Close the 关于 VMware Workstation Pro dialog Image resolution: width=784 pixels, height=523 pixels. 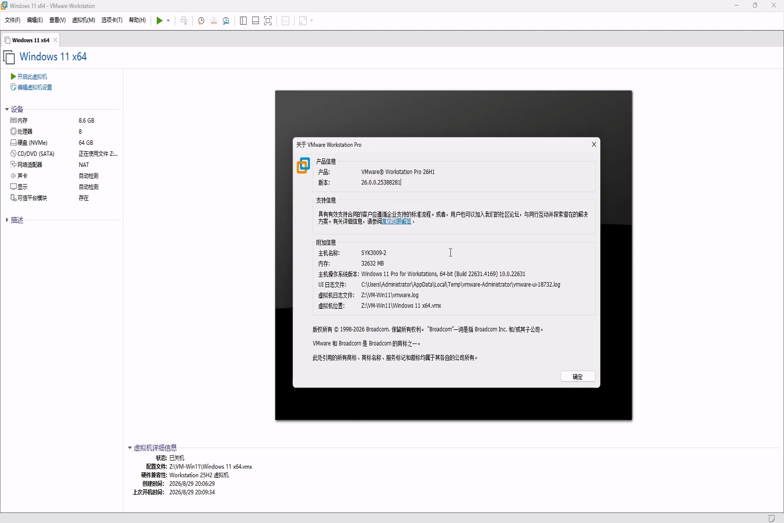(x=594, y=144)
